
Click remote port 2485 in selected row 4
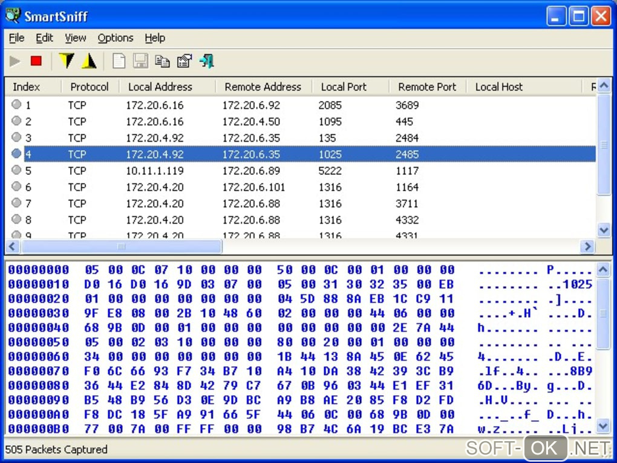pos(407,154)
